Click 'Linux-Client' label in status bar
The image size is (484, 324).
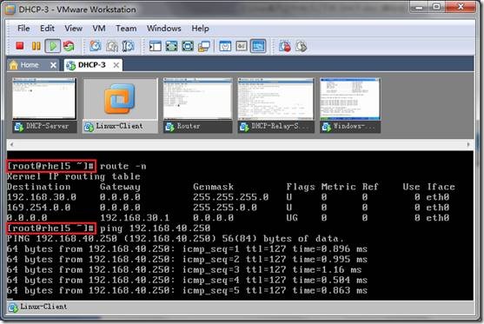[43, 307]
